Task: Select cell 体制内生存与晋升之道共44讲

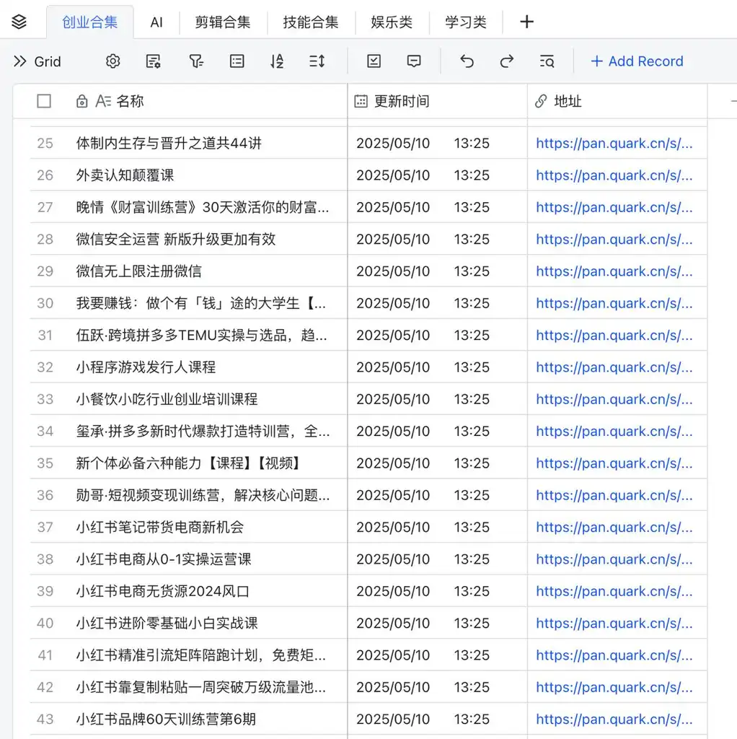Action: tap(208, 144)
